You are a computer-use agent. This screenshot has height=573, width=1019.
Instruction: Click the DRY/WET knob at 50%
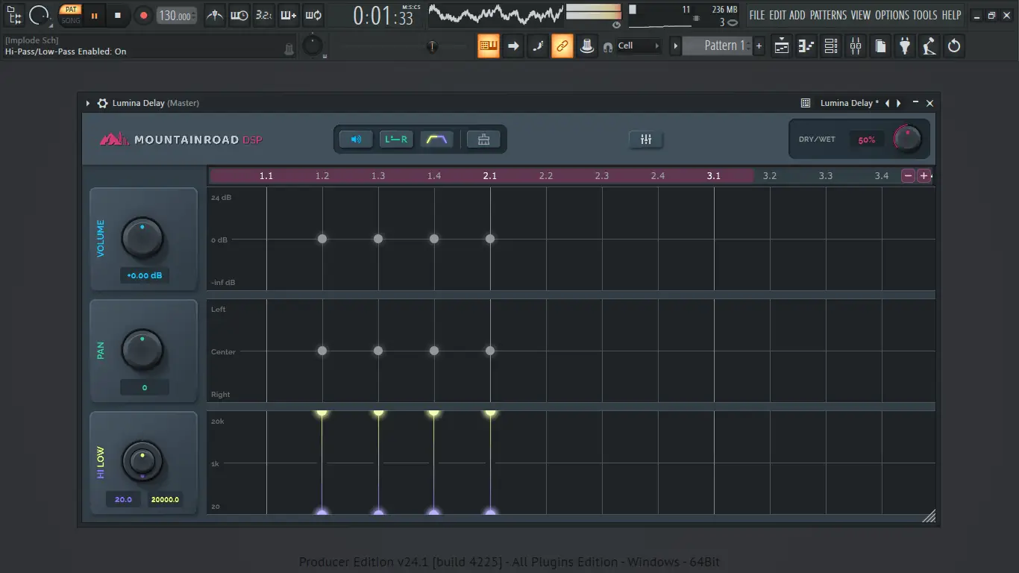tap(907, 138)
